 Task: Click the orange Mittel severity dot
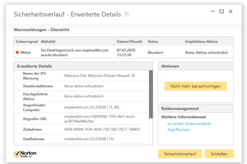17,52
